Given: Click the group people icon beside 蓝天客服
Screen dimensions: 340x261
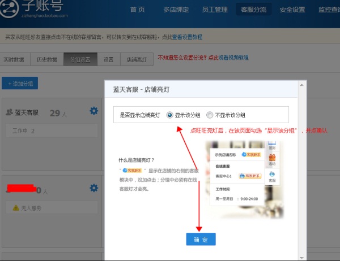Looking at the screenshot, I should [9, 112].
